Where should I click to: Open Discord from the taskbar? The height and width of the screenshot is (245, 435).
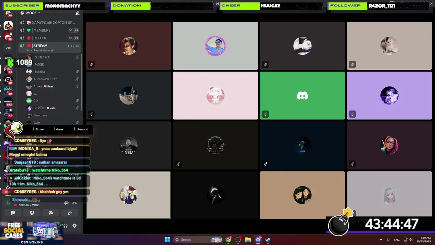(258, 240)
